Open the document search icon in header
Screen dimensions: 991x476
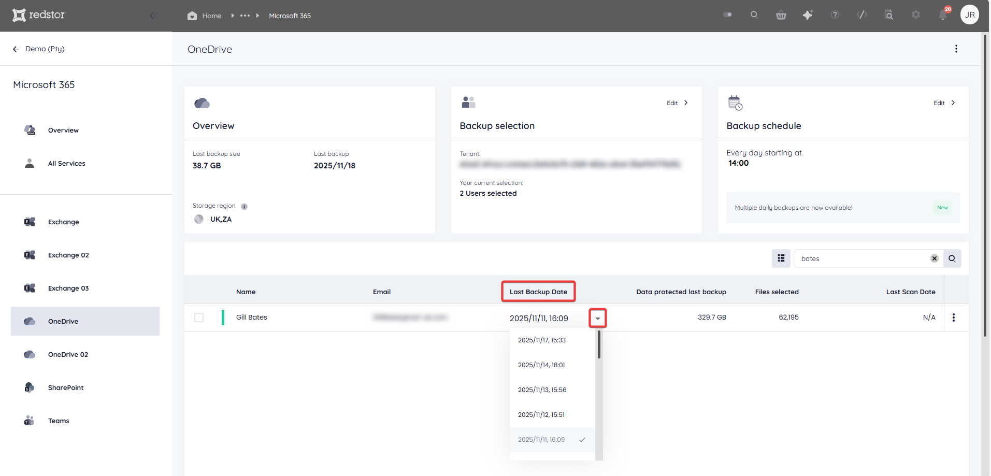(889, 15)
